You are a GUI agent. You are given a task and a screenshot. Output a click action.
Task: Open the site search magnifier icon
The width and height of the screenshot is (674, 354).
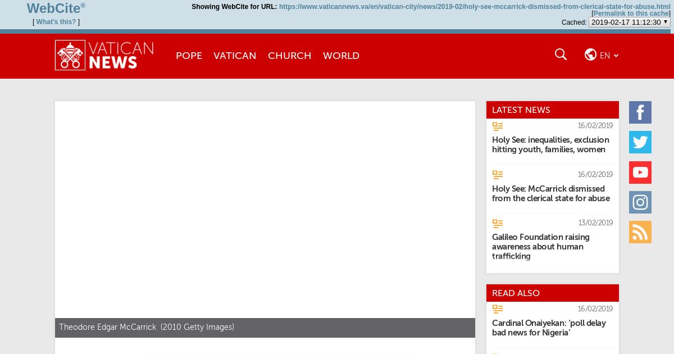click(x=561, y=55)
